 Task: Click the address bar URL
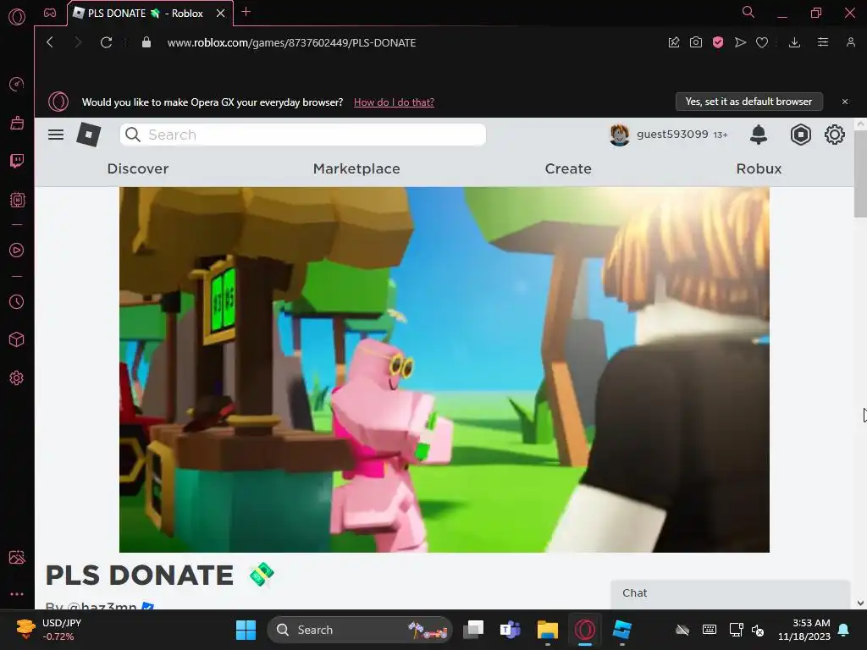pyautogui.click(x=291, y=42)
